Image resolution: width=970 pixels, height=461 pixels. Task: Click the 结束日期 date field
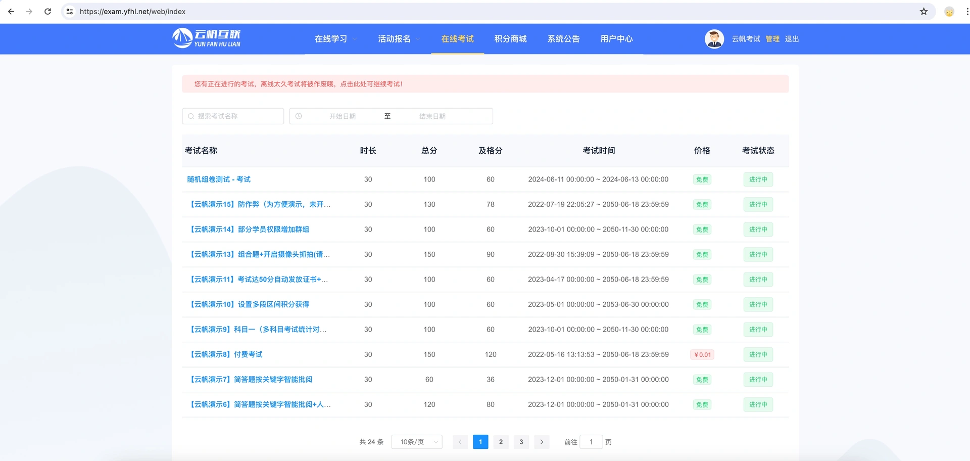[x=432, y=116]
